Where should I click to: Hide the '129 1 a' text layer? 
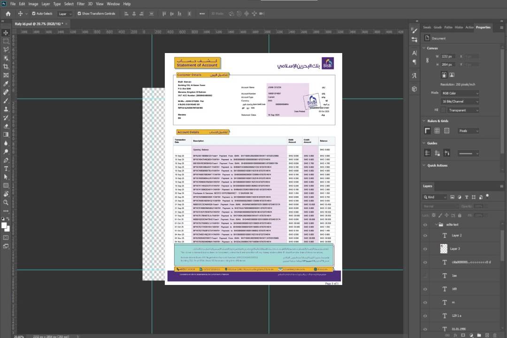point(425,315)
